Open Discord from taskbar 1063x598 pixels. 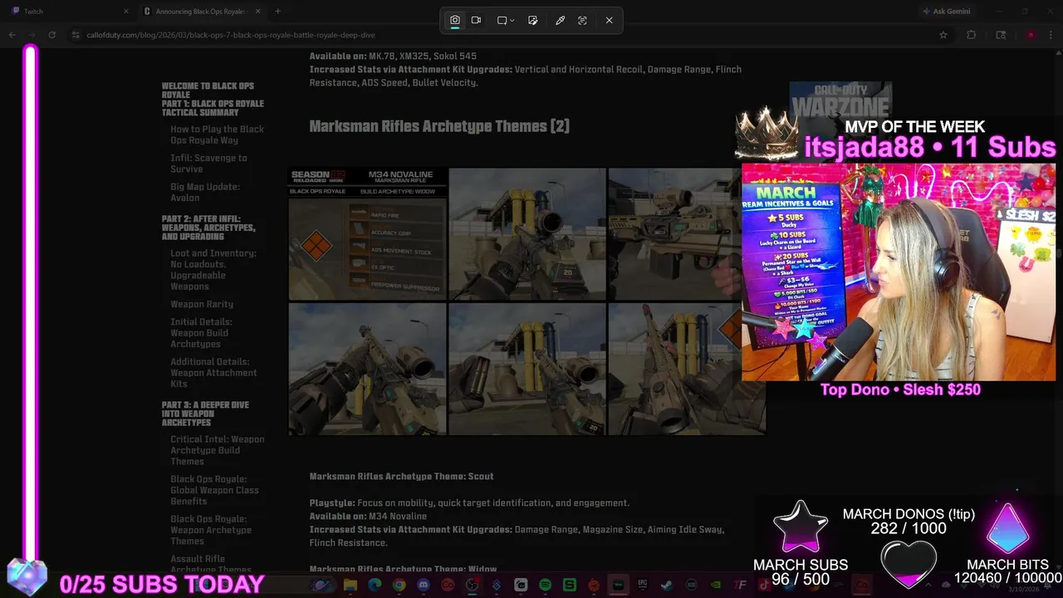point(424,586)
